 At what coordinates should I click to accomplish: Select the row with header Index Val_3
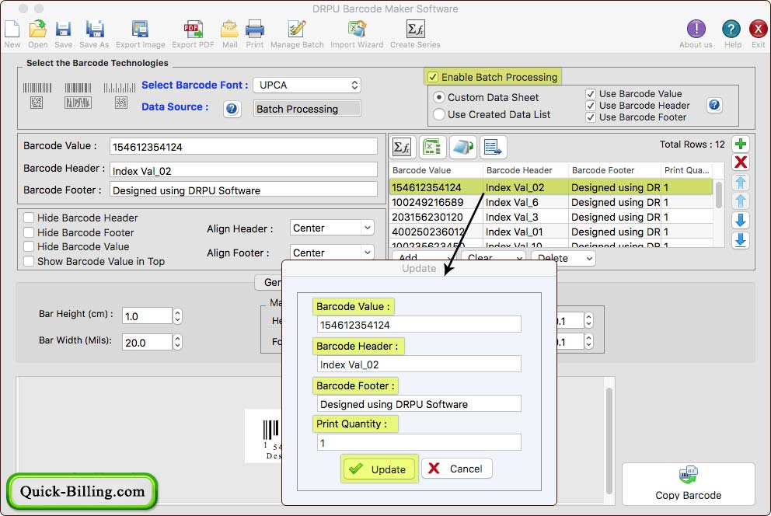click(x=551, y=217)
